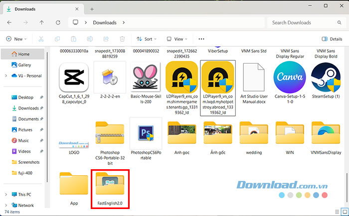Click the Search Downloads field
349x216 pixels.
(304, 22)
